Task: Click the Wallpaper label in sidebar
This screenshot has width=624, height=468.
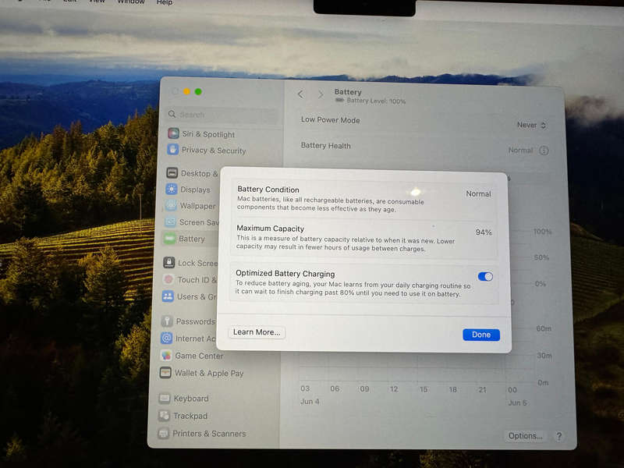Action: [x=198, y=206]
